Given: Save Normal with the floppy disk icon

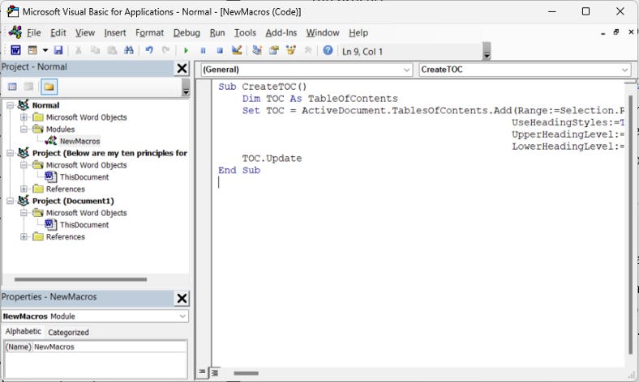Looking at the screenshot, I should pos(58,50).
